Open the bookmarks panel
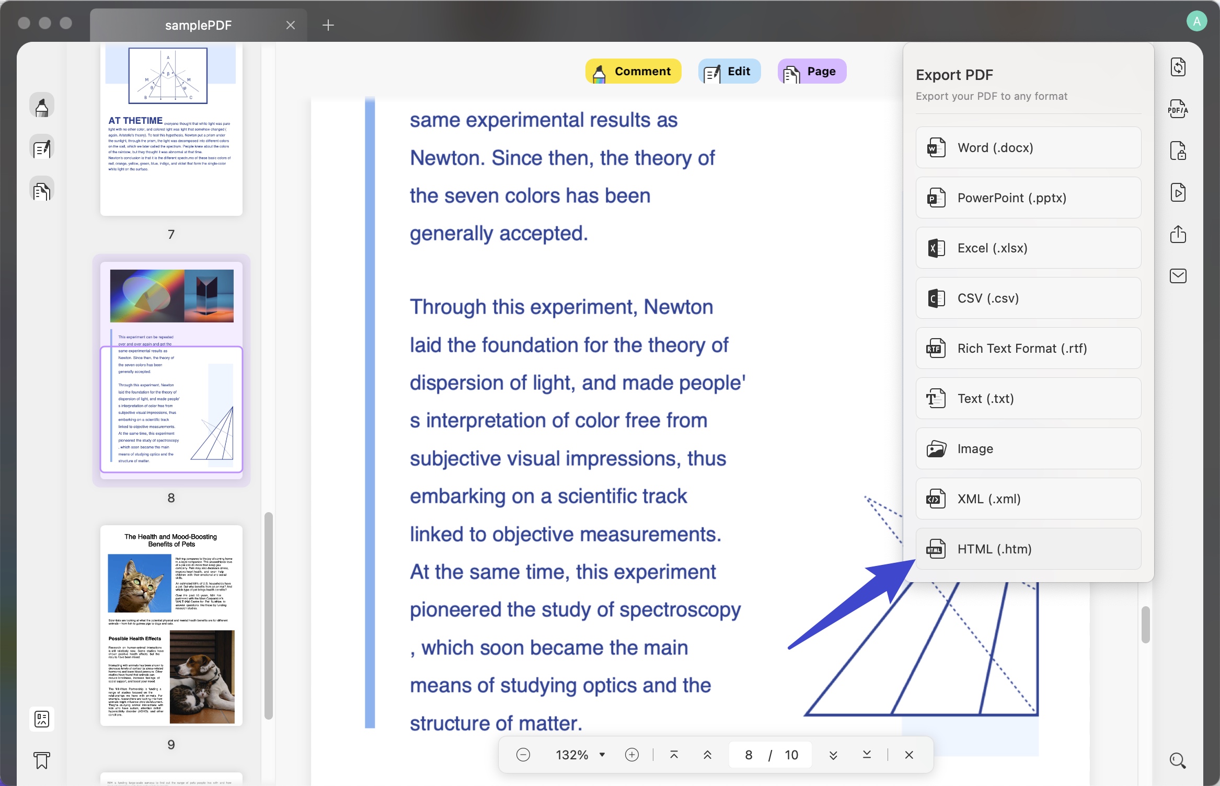 click(x=42, y=761)
